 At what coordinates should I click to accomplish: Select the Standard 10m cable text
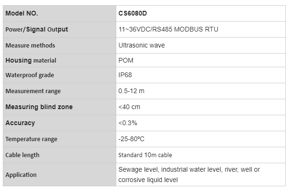tap(145, 155)
